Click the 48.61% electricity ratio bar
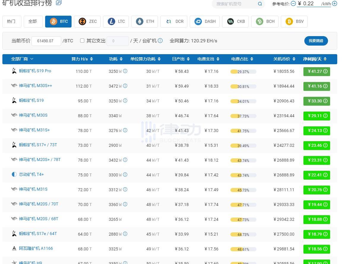This screenshot has height=264, width=342. [x=243, y=249]
